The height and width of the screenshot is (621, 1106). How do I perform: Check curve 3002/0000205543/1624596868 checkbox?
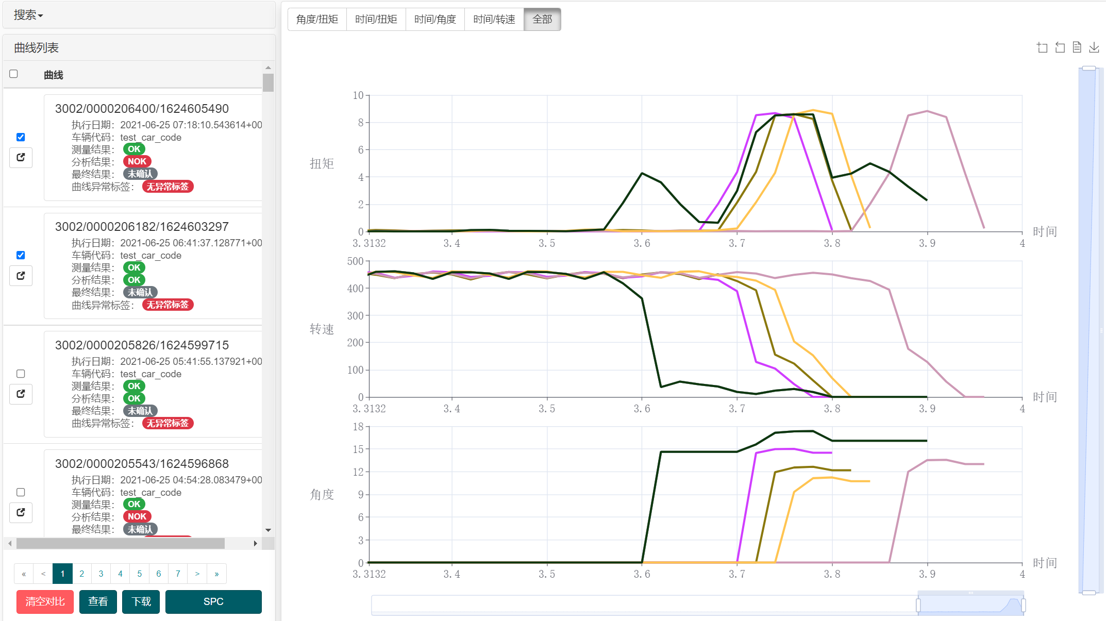tap(21, 492)
